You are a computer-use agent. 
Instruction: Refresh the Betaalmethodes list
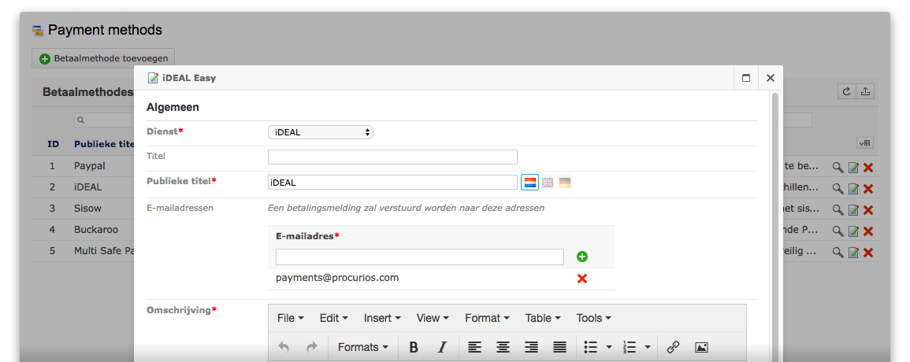(x=847, y=91)
